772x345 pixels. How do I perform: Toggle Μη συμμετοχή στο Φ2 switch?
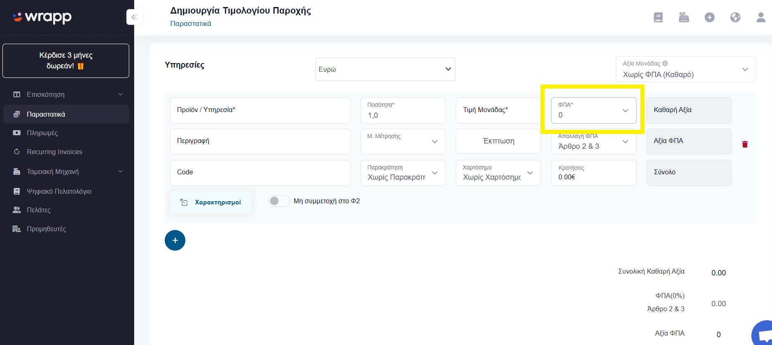coord(279,201)
